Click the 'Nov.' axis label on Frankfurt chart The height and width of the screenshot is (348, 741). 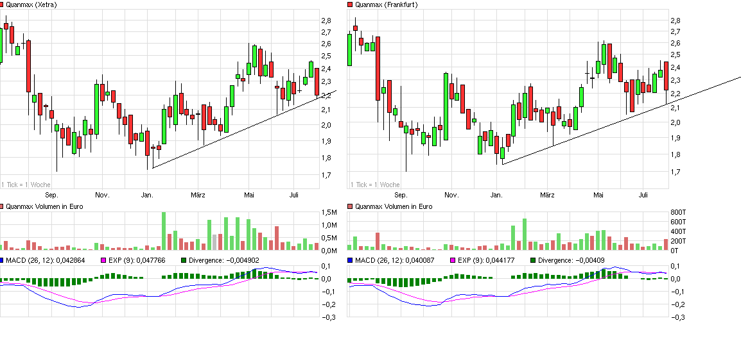451,195
